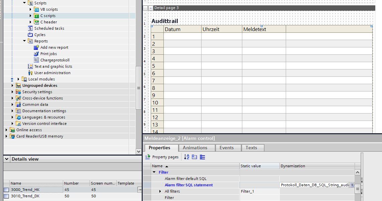Click the Ungrouped devices icon
The height and width of the screenshot is (201, 382).
[x=18, y=85]
